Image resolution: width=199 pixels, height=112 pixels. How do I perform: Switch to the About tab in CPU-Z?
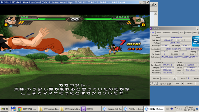pos(195,33)
